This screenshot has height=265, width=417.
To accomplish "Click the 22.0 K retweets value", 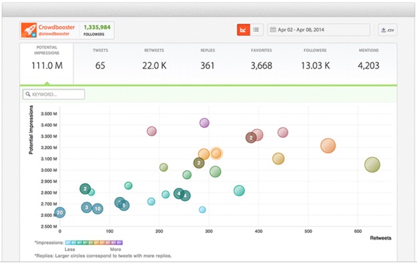I will (x=154, y=65).
